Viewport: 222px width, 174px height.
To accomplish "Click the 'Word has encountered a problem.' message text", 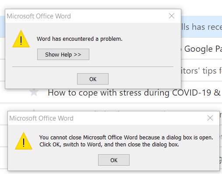I will 80,39.
